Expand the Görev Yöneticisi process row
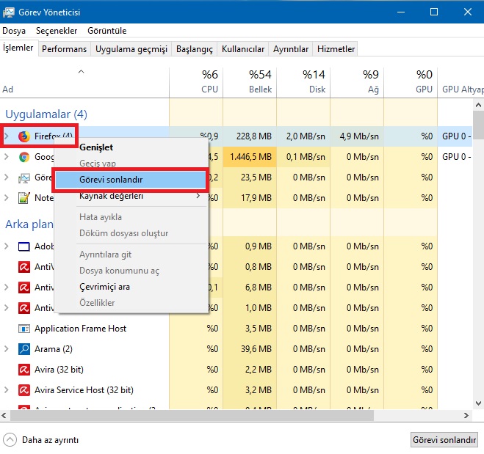The height and width of the screenshot is (454, 484). [x=7, y=177]
